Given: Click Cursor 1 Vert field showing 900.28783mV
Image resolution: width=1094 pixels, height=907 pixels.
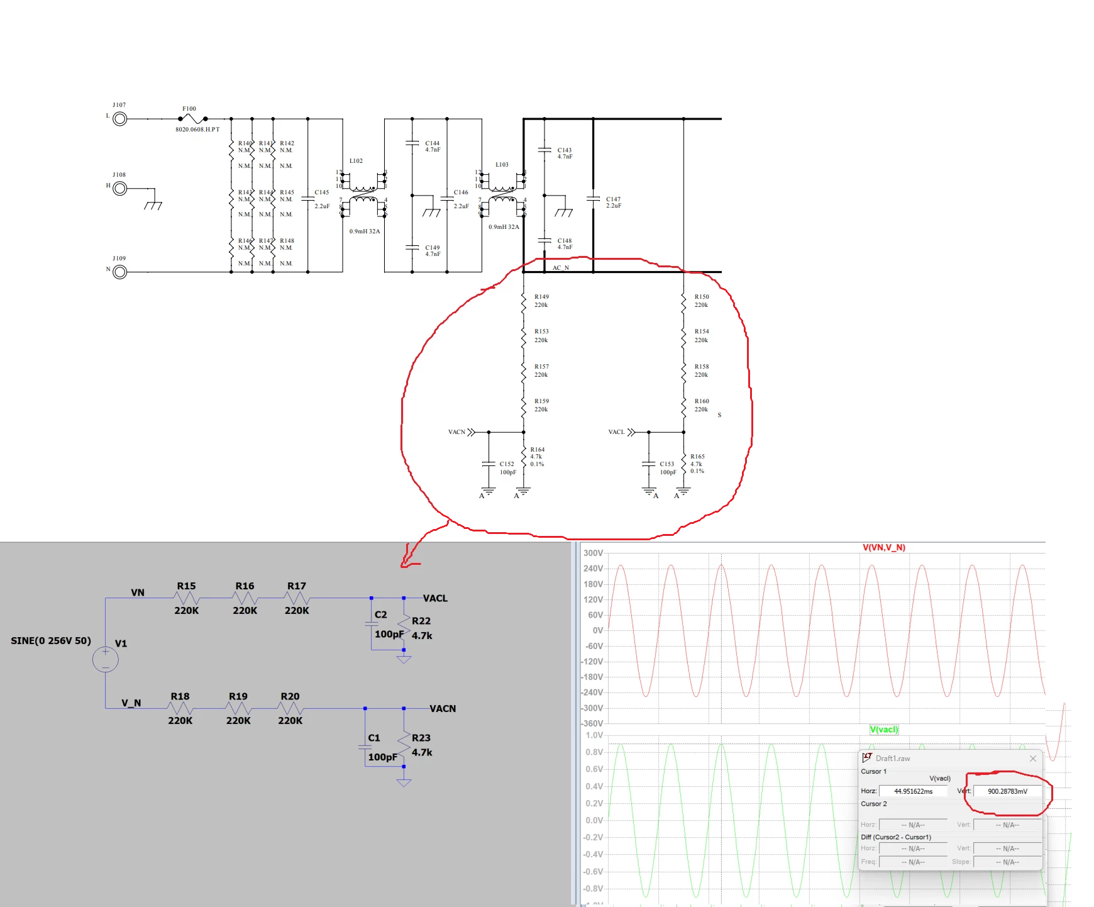Looking at the screenshot, I should pos(1007,791).
